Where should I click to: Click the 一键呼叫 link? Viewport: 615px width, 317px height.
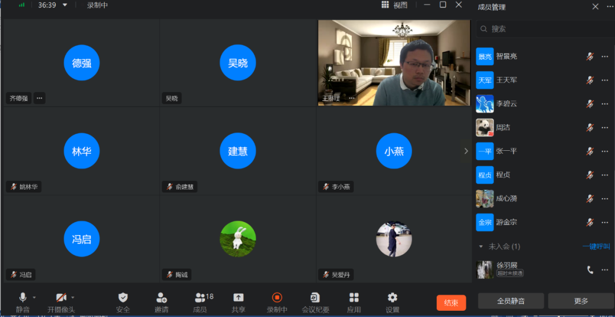click(x=596, y=246)
